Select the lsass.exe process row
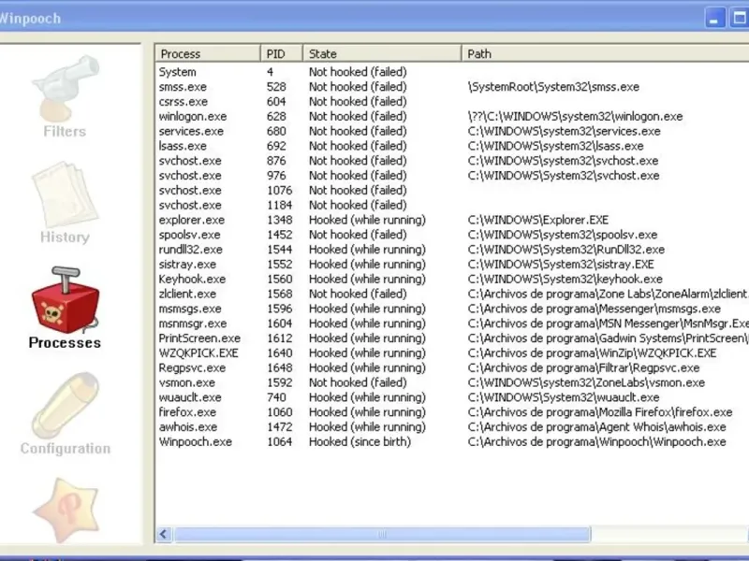Screen dimensions: 749x561 pos(452,146)
